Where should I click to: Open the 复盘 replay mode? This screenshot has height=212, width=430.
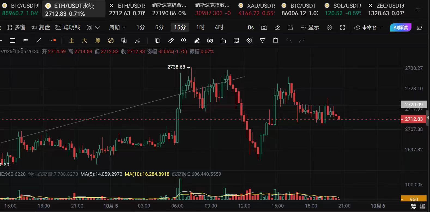40,27
